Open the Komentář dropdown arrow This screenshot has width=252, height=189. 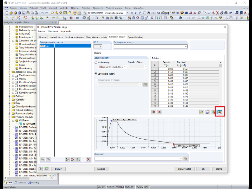pyautogui.click(x=180, y=158)
